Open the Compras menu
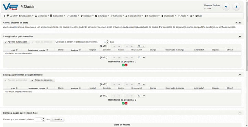Screen dimensions: 248x127 tap(42, 16)
